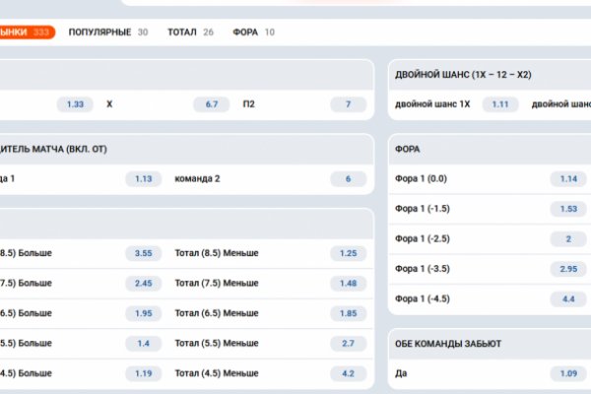Image resolution: width=591 pixels, height=394 pixels.
Task: Bet Да on both teams scoring
Action: tap(567, 374)
